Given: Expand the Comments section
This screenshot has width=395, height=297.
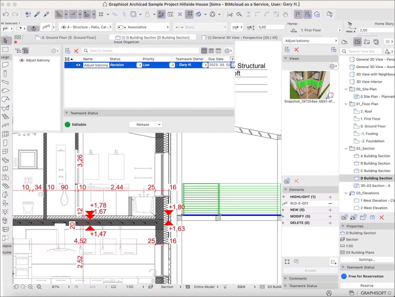Looking at the screenshot, I should coord(286,279).
